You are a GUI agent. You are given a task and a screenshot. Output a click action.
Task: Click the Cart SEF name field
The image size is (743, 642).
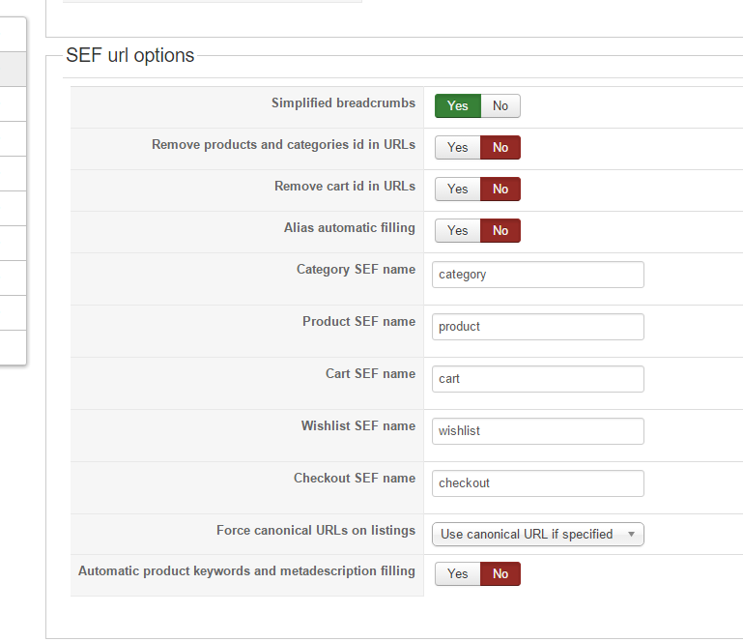[537, 379]
